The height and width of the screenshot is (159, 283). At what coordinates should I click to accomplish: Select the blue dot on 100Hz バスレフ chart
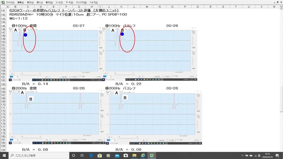(x=122, y=34)
